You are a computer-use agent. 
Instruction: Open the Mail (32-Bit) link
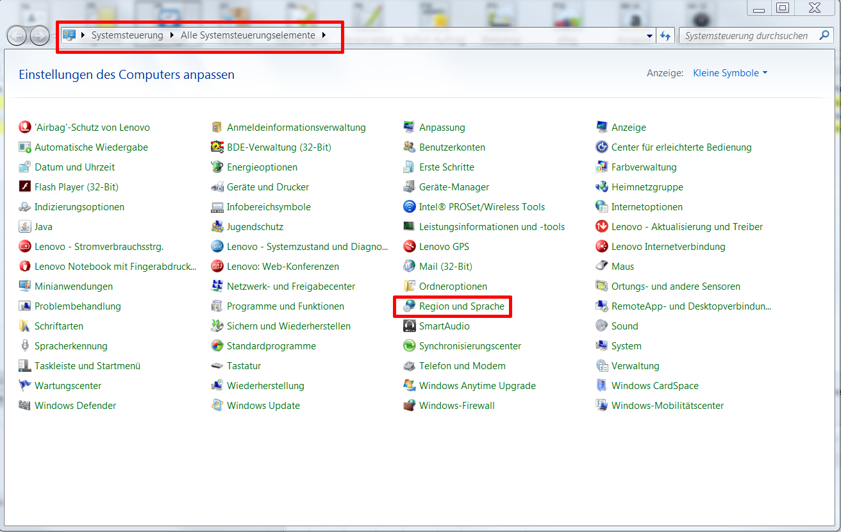coord(445,266)
